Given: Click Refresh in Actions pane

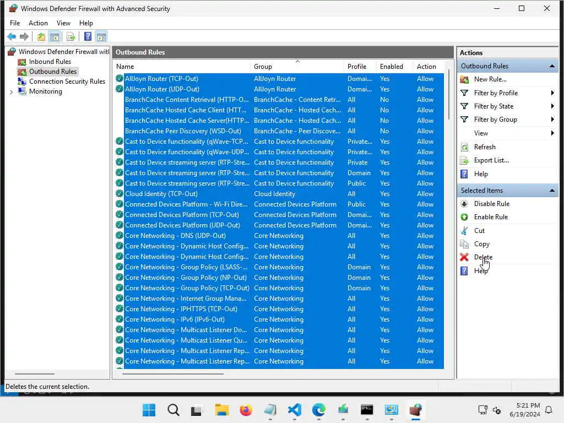Looking at the screenshot, I should point(485,147).
